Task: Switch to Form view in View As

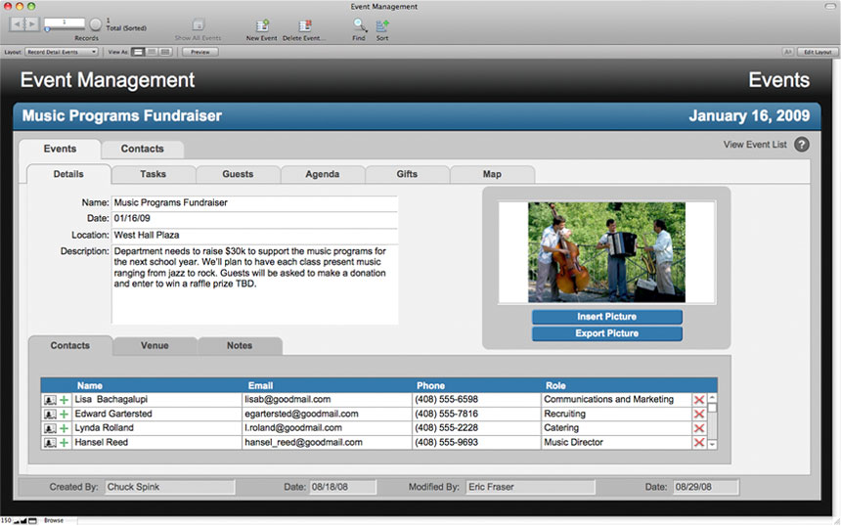Action: click(x=138, y=52)
